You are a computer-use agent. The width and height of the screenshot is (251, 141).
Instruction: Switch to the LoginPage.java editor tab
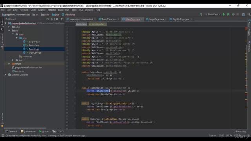tap(156, 19)
